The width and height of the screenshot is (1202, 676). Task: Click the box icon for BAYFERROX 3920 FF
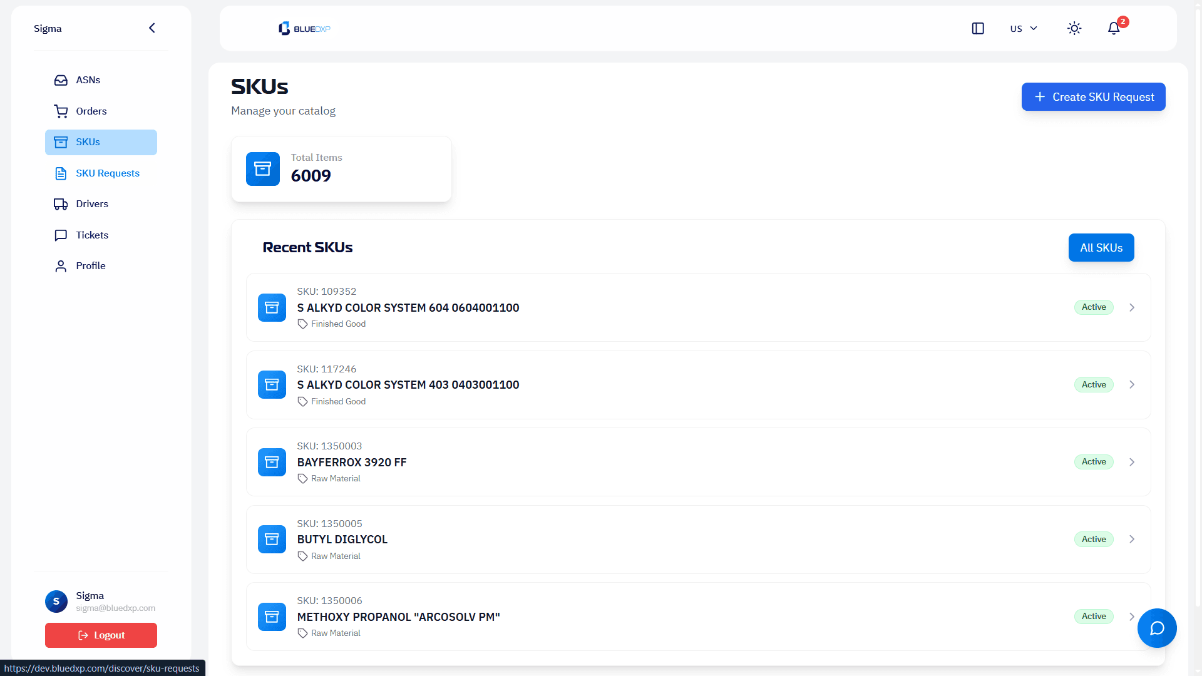(x=272, y=462)
